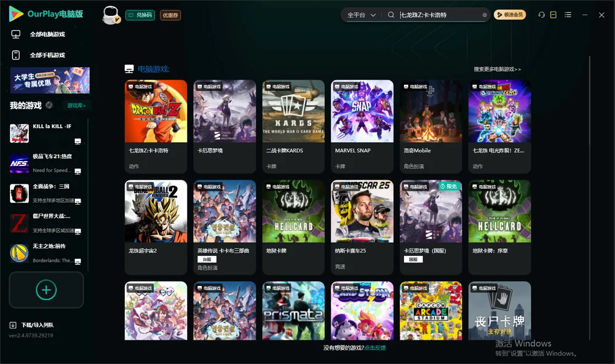The width and height of the screenshot is (615, 364).
Task: Click the 兑换码 redeem code button
Action: point(140,15)
